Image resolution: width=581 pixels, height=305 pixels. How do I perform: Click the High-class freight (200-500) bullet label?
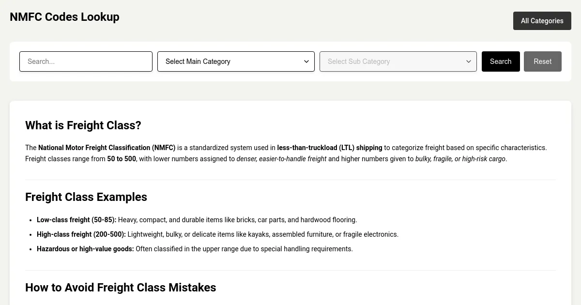[81, 234]
